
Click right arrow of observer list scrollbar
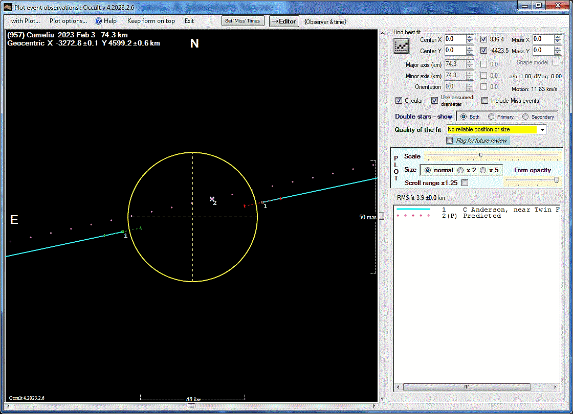556,387
